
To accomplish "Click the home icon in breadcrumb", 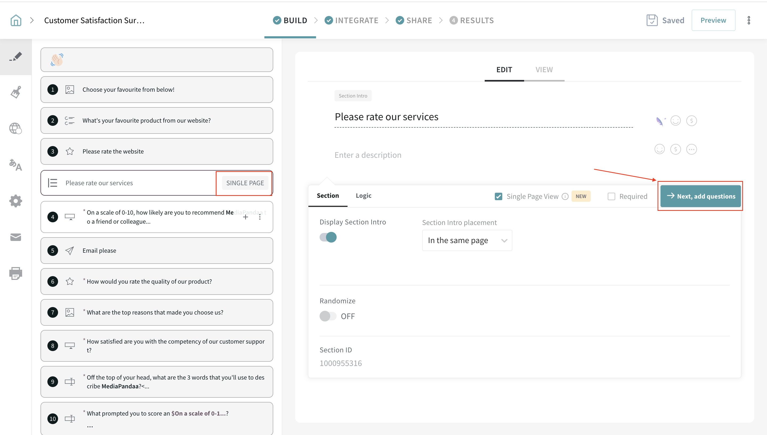I will [16, 20].
